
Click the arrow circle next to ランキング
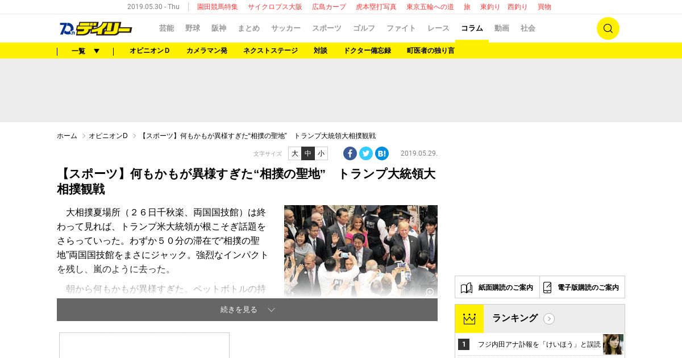point(549,319)
